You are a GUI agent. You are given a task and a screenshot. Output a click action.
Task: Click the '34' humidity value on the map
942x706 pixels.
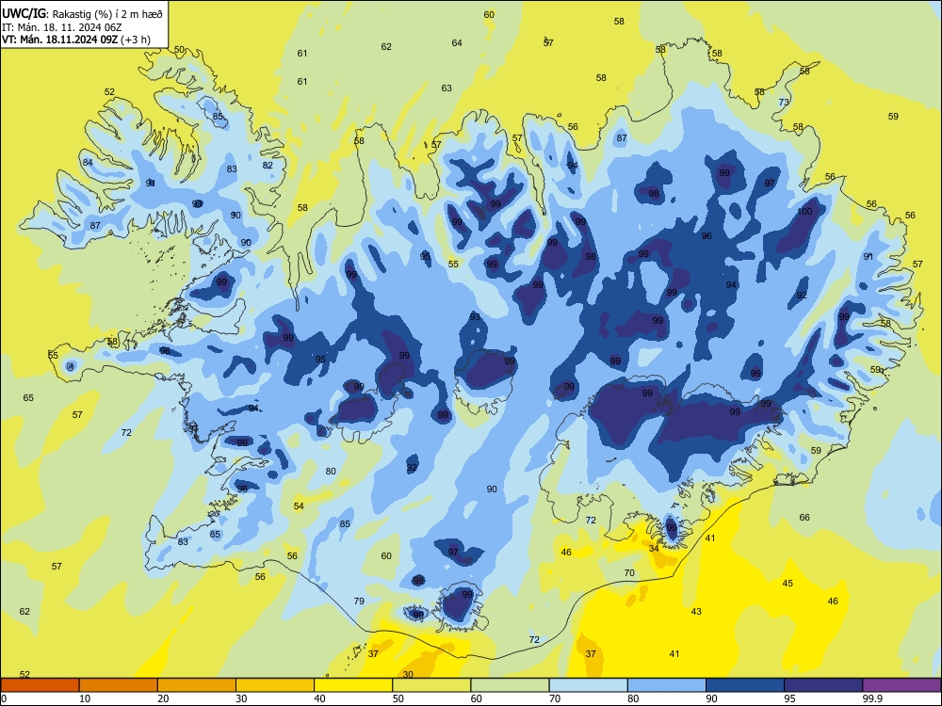(654, 548)
